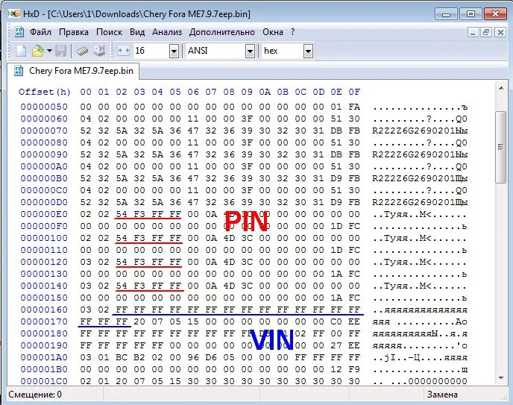513x405 pixels.
Task: Click byte 1D in row 000000F0
Action: [336, 227]
